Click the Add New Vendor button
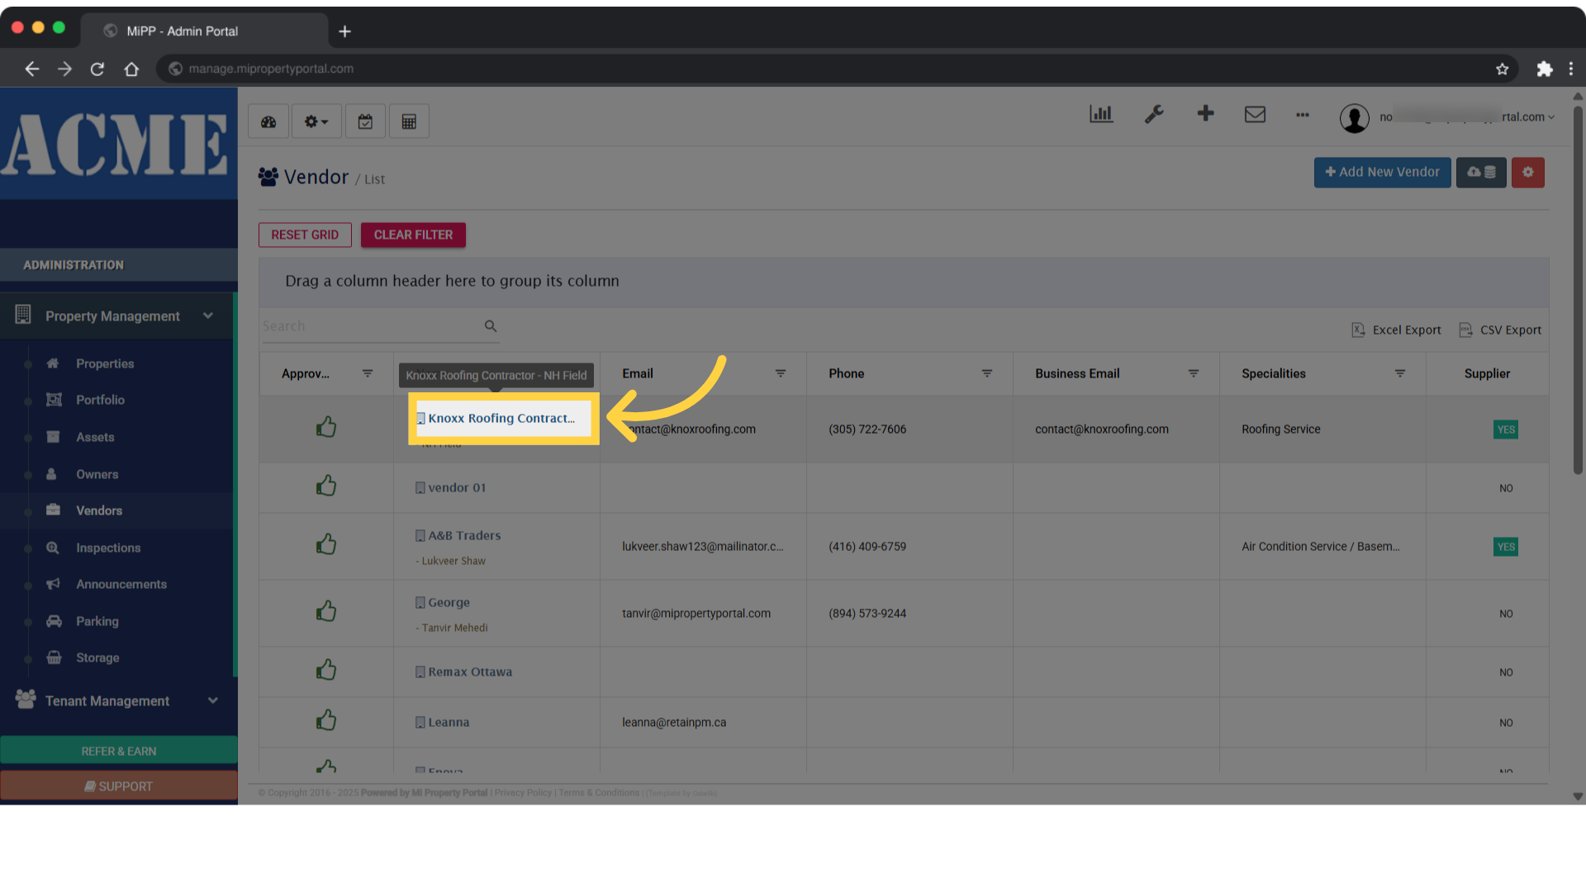The image size is (1586, 892). click(x=1382, y=172)
